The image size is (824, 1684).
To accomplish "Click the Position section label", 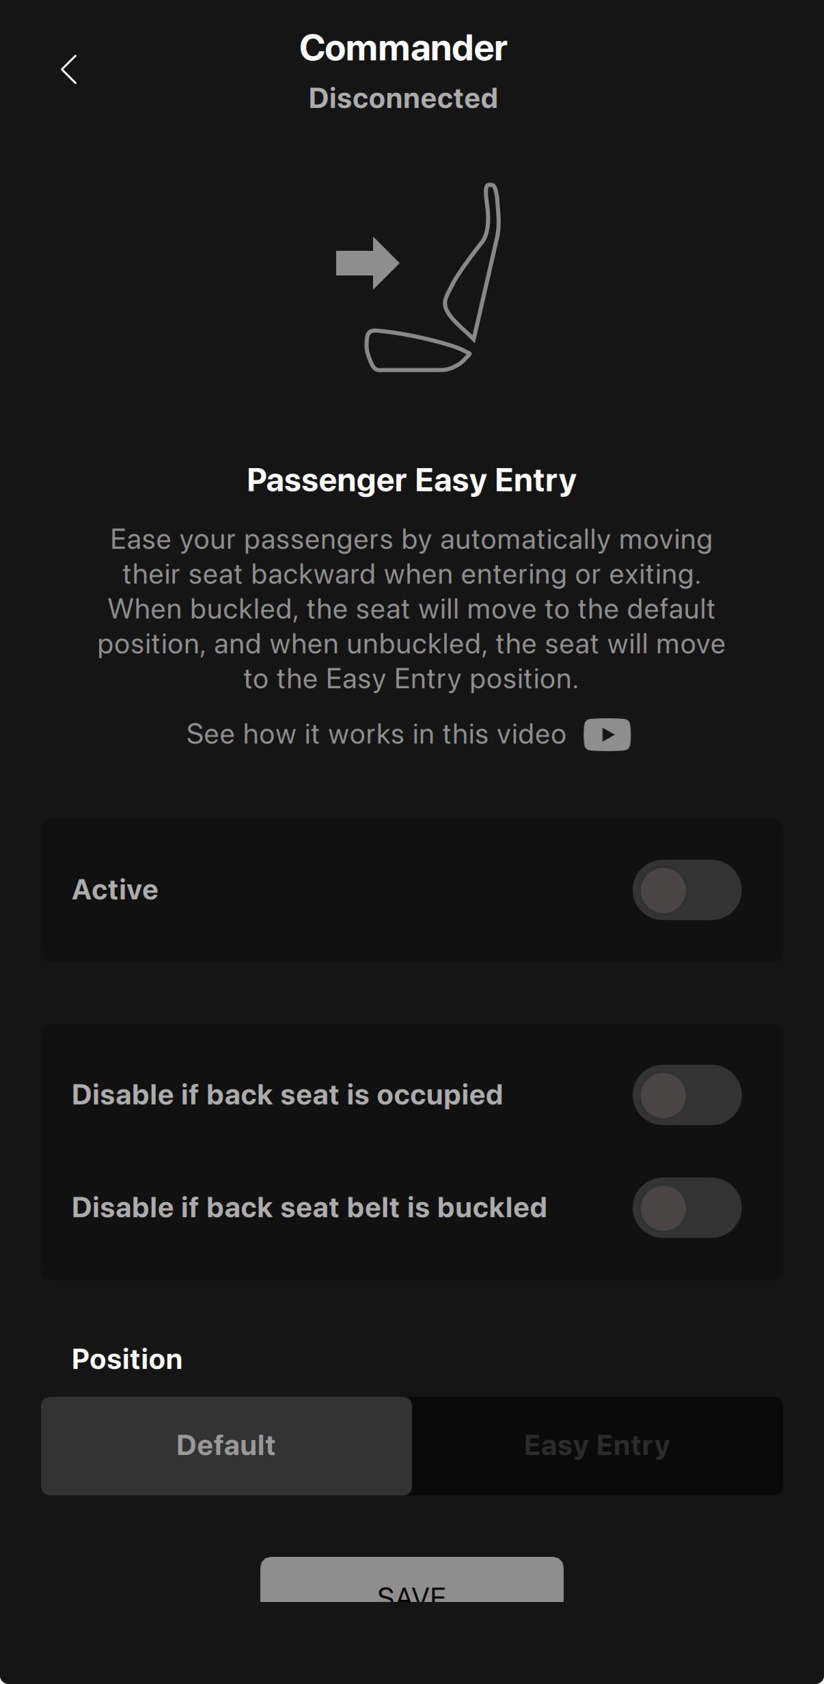I will [127, 1359].
